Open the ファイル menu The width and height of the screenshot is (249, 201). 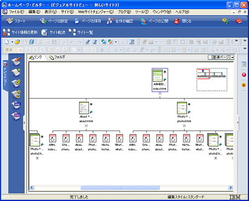pos(16,12)
